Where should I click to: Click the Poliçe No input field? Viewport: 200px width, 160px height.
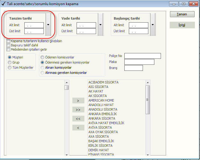[142, 56]
